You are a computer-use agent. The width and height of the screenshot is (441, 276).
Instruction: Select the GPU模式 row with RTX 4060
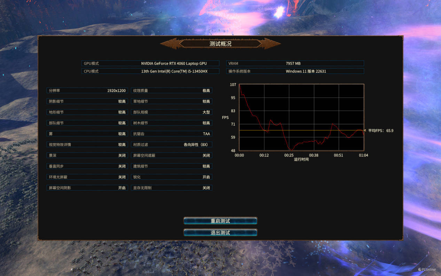150,63
